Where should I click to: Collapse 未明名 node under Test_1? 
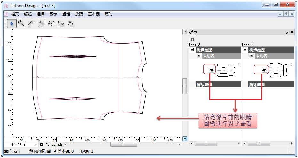point(251,56)
